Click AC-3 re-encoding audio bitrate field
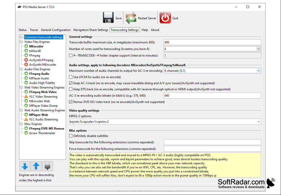This screenshot has width=281, height=195. click(x=212, y=95)
